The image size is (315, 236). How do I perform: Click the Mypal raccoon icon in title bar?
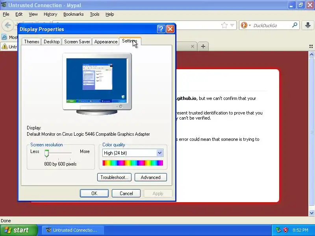pos(4,5)
